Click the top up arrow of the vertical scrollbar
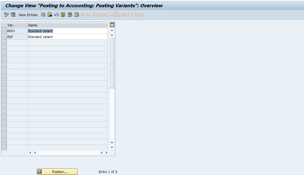Image resolution: width=304 pixels, height=175 pixels. pyautogui.click(x=112, y=30)
